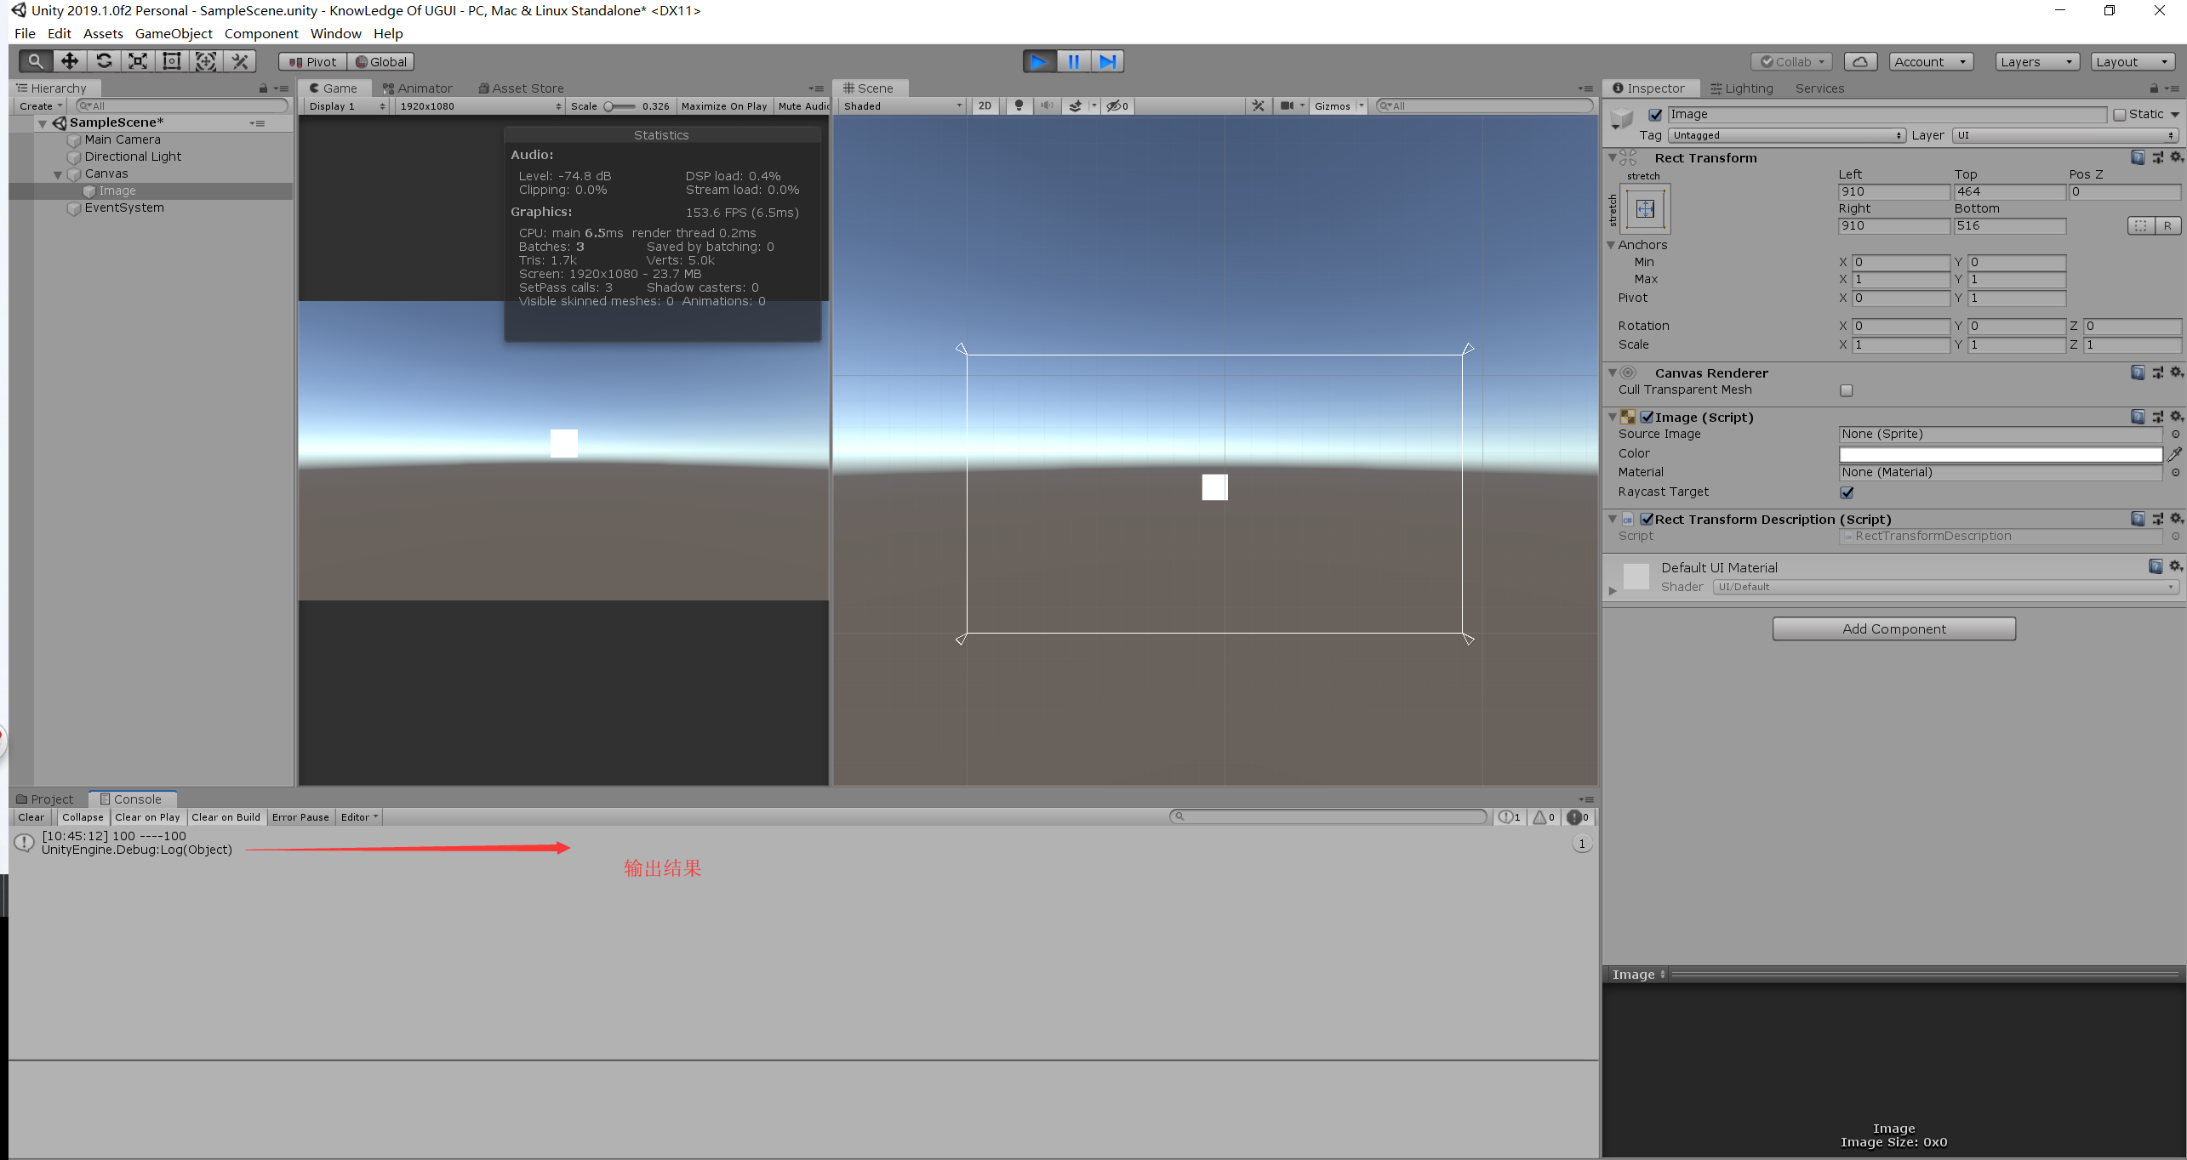Open the Cloud services icon button
Viewport: 2187px width, 1160px height.
[1860, 62]
